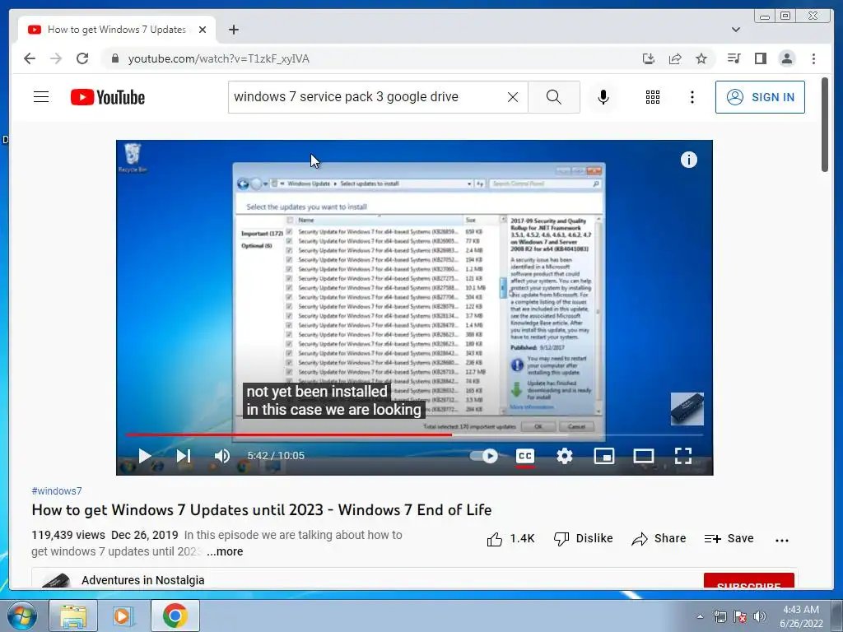Open Action Center flag icon

coord(740,616)
